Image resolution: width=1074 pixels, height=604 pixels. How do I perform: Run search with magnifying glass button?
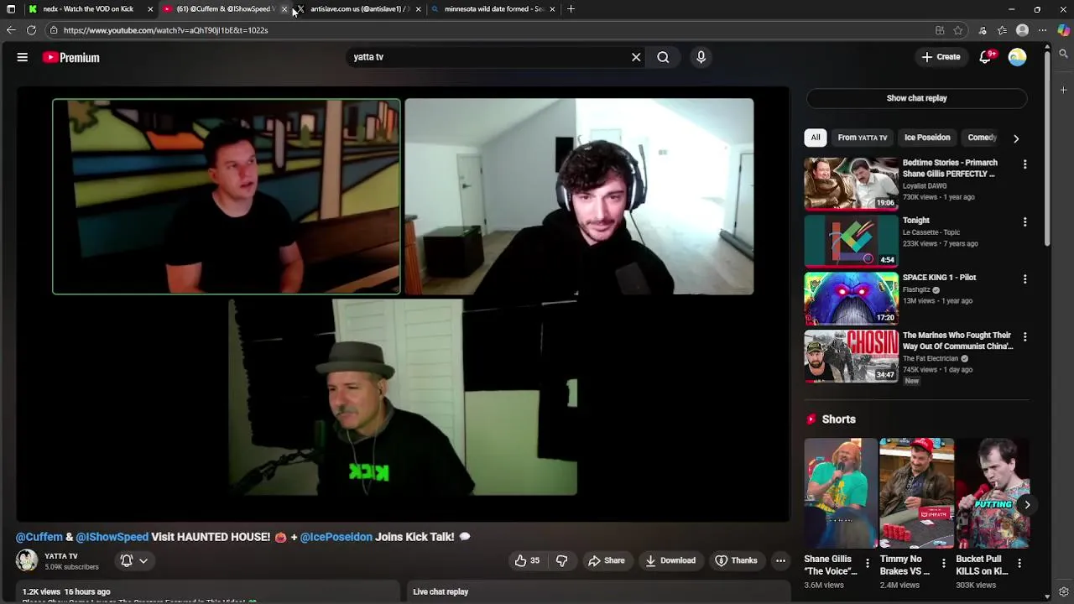(663, 57)
